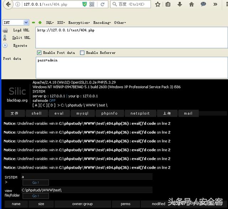Open the Encoding dropdown menu
The width and height of the screenshot is (228, 209).
click(102, 23)
